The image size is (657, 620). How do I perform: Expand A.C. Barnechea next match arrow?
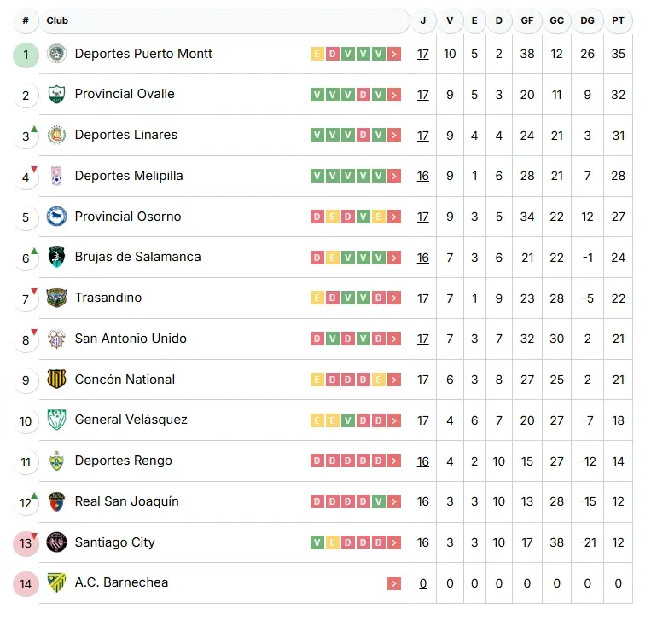(x=393, y=583)
